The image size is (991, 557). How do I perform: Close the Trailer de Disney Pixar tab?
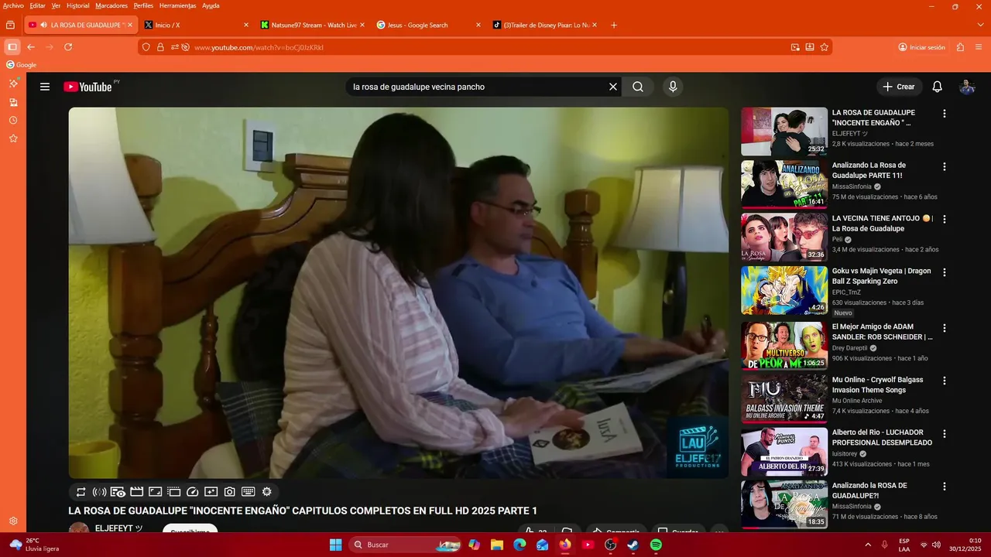[595, 25]
